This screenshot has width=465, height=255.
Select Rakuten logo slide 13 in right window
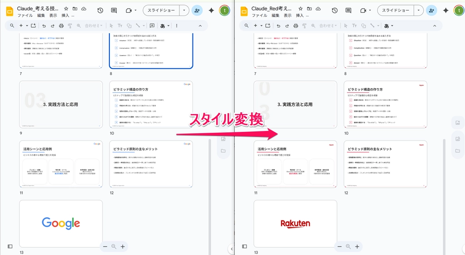295,224
